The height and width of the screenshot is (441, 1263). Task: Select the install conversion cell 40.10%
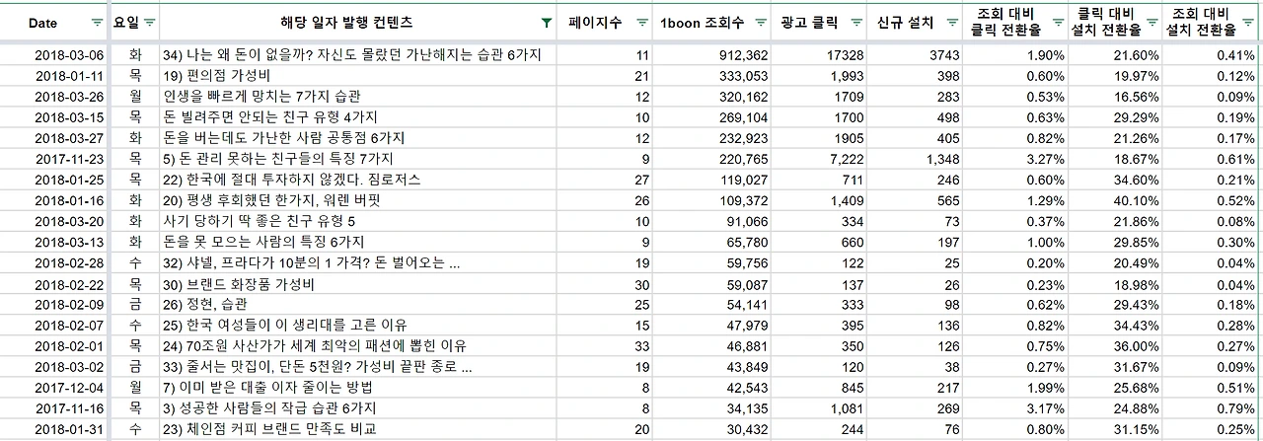point(1116,199)
